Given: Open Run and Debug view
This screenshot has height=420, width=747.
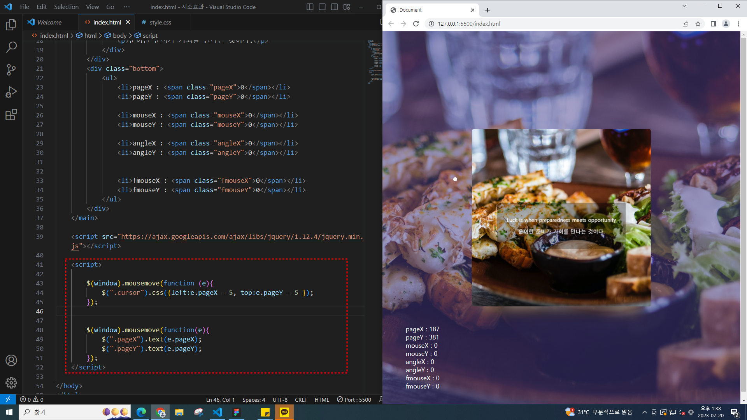Looking at the screenshot, I should [11, 92].
